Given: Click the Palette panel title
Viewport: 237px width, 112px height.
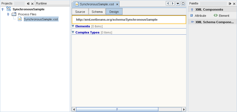Looking at the screenshot, I should (x=194, y=3).
